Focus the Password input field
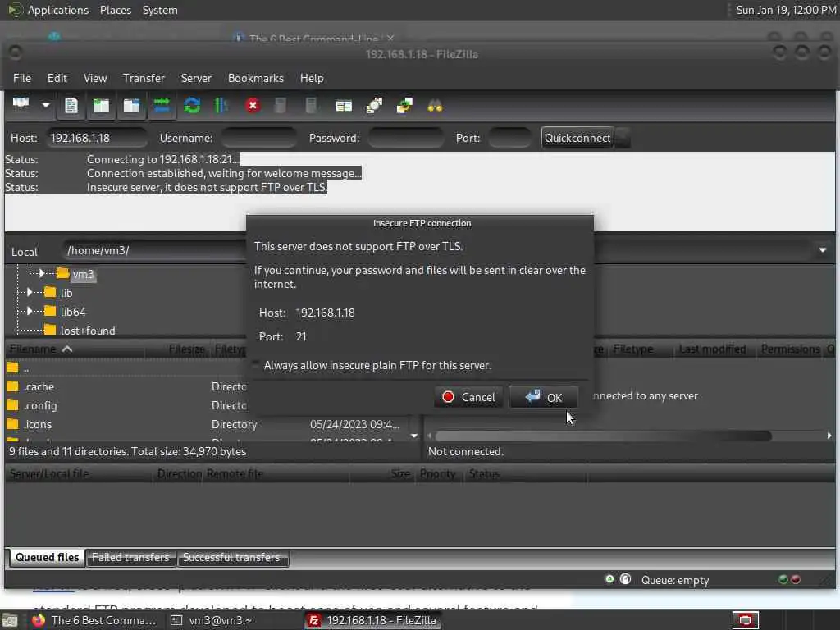The width and height of the screenshot is (840, 630). pos(406,138)
